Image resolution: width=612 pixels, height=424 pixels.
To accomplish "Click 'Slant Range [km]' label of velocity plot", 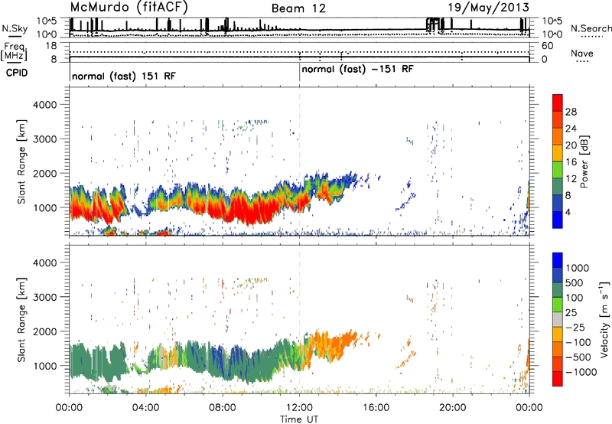I will (21, 319).
